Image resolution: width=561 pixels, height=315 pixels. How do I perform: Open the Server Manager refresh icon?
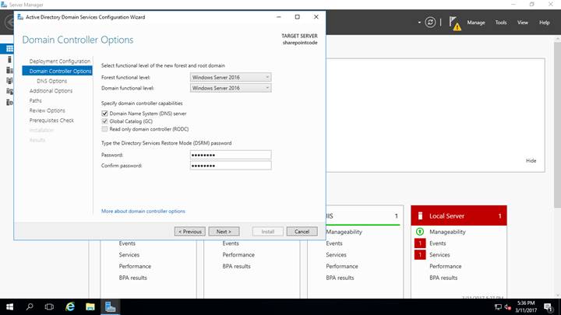tap(430, 22)
